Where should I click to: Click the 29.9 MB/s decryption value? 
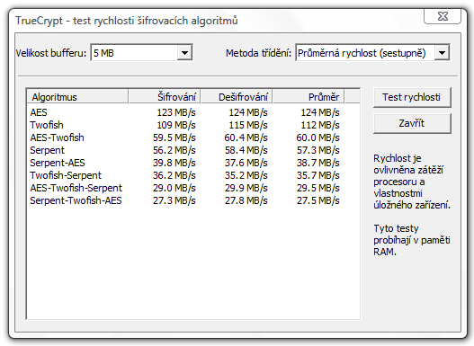click(246, 188)
